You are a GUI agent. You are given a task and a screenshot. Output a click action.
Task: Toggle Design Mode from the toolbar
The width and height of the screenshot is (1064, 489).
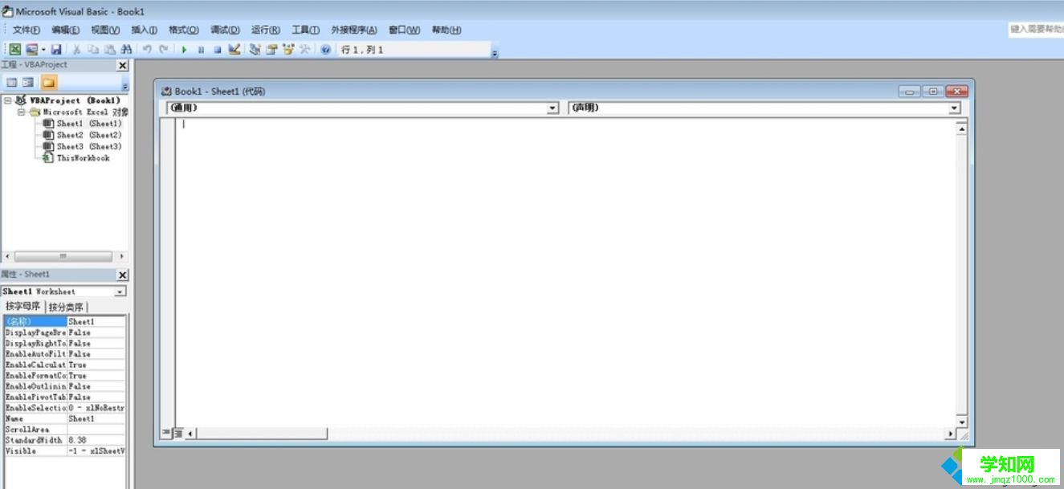coord(234,49)
